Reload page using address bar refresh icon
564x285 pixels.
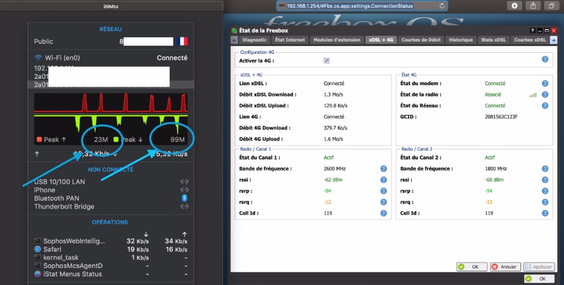[x=442, y=5]
